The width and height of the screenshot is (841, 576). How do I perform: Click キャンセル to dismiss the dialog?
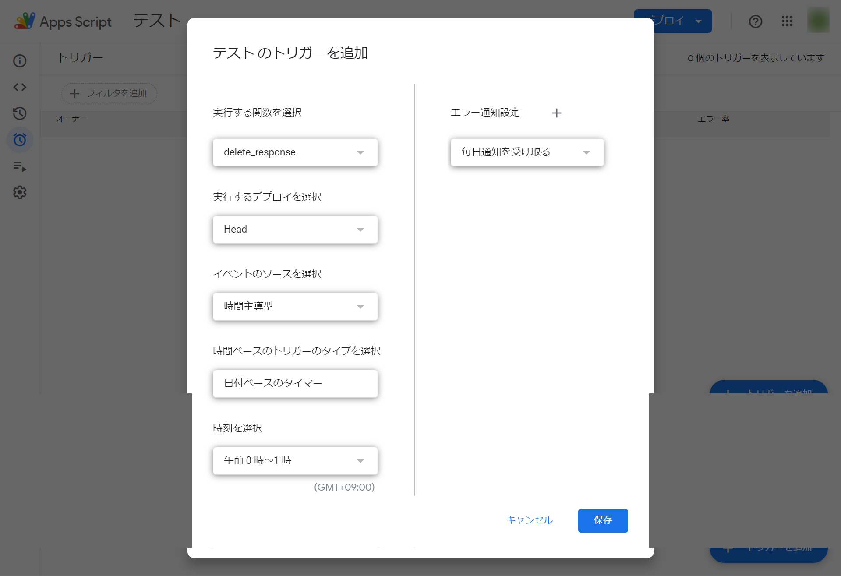pos(529,520)
